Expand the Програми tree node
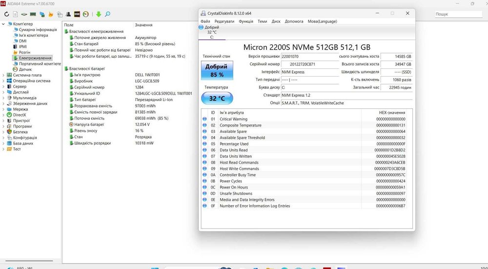This screenshot has width=488, height=269. coord(3,126)
